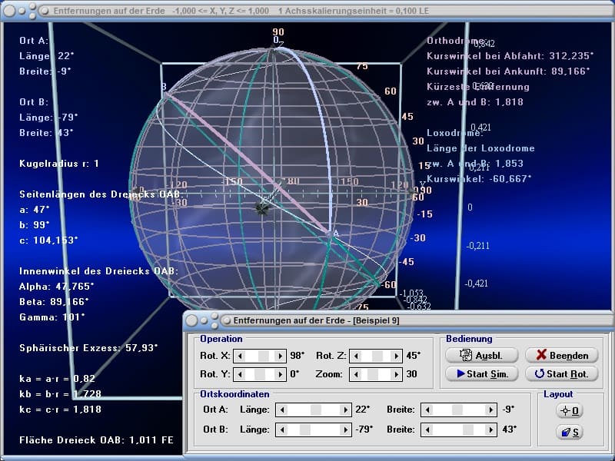Screen dimensions: 615x461
Task: Click the Beenden button to quit
Action: pyautogui.click(x=562, y=355)
